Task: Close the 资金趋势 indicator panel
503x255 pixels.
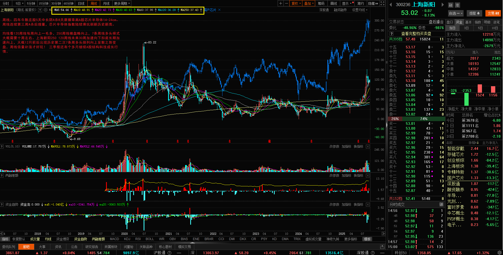Action: (x=368, y=204)
